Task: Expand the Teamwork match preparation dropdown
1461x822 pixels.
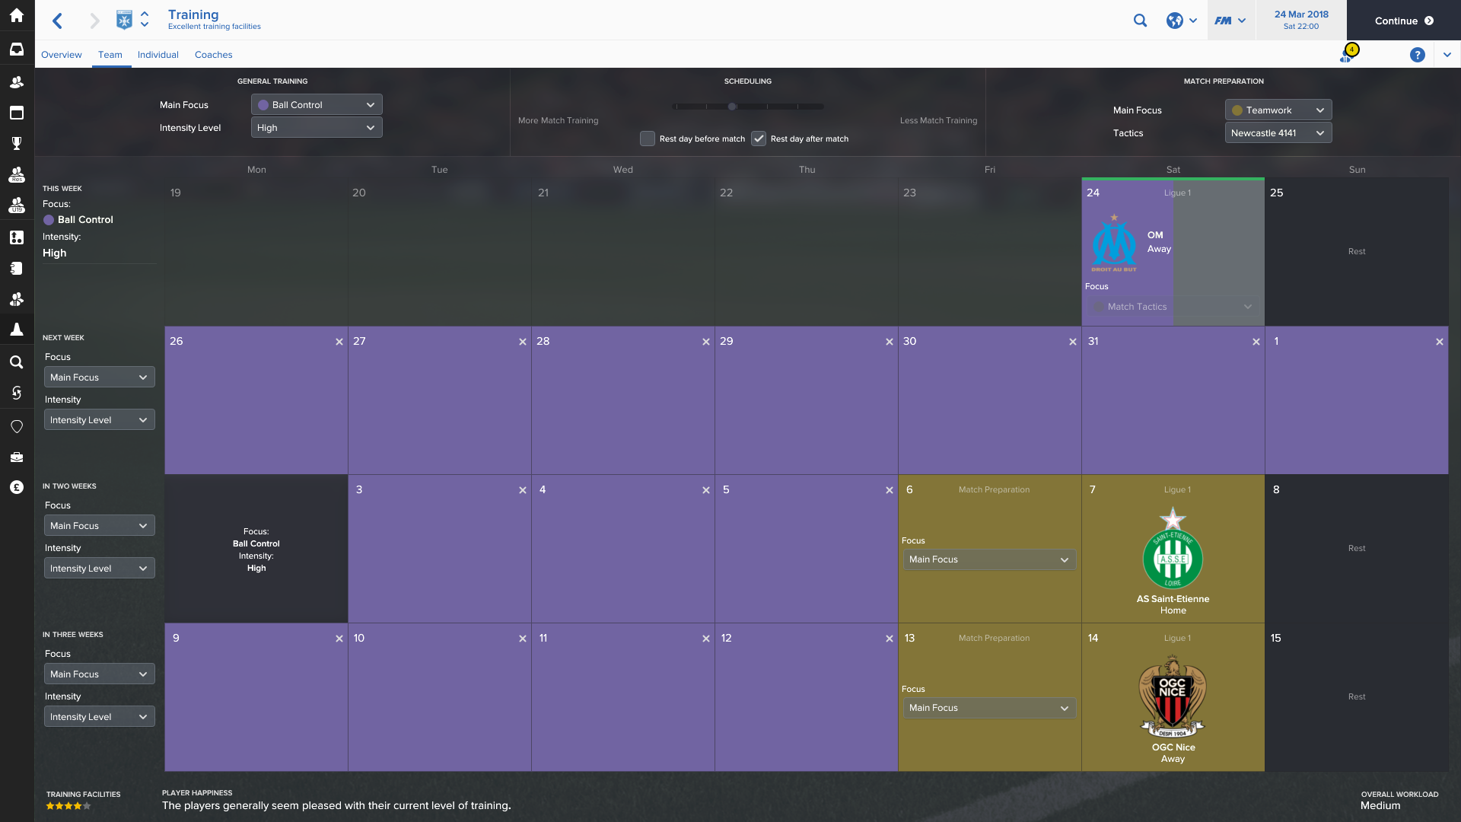Action: [1278, 110]
